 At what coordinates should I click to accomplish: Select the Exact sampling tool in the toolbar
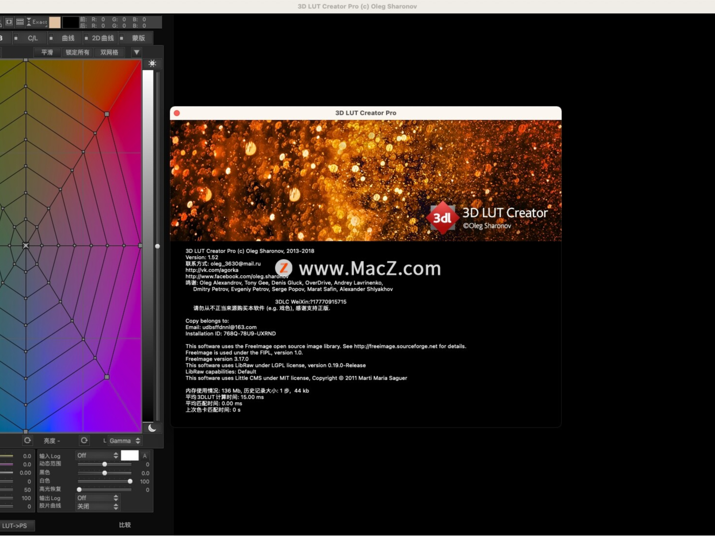click(38, 22)
